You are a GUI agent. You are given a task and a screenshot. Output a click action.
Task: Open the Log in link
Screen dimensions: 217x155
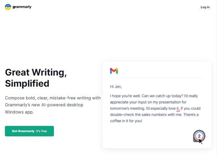tap(205, 7)
